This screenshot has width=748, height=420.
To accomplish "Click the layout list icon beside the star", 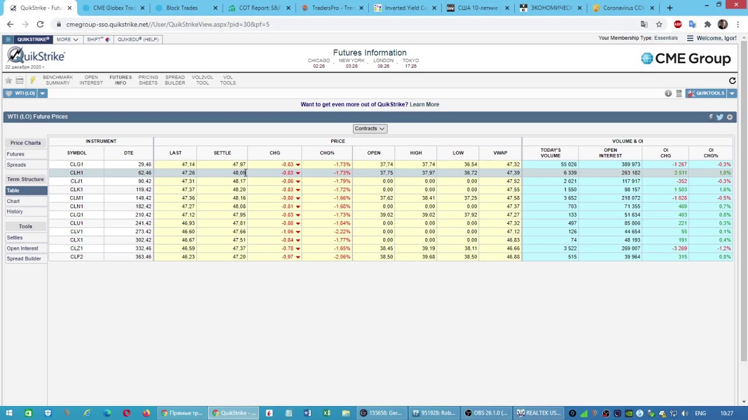I will click(x=20, y=80).
